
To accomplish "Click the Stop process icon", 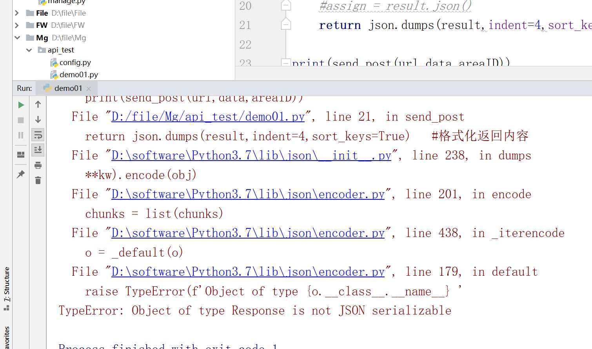I will tap(21, 120).
